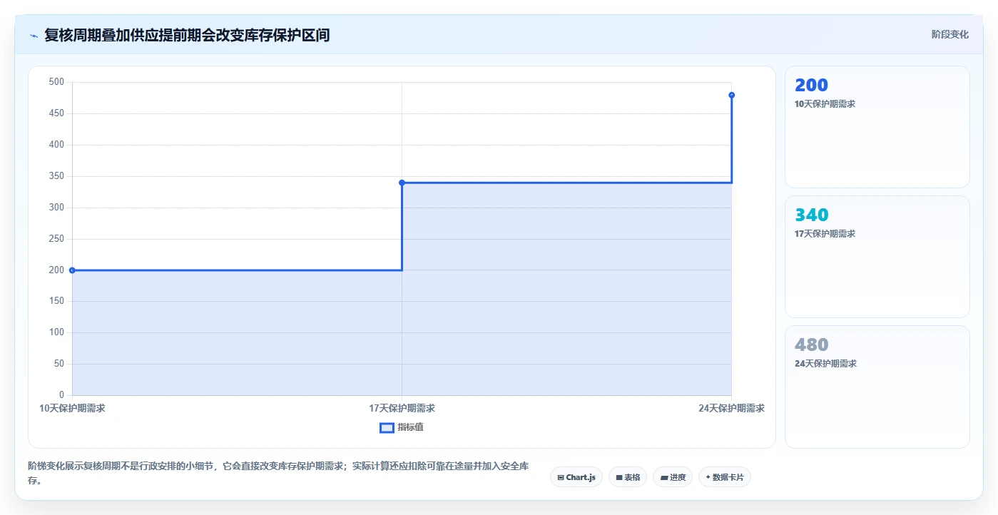Click the 阶段变化 label in the header
Viewport: 998px width, 515px height.
pyautogui.click(x=949, y=34)
